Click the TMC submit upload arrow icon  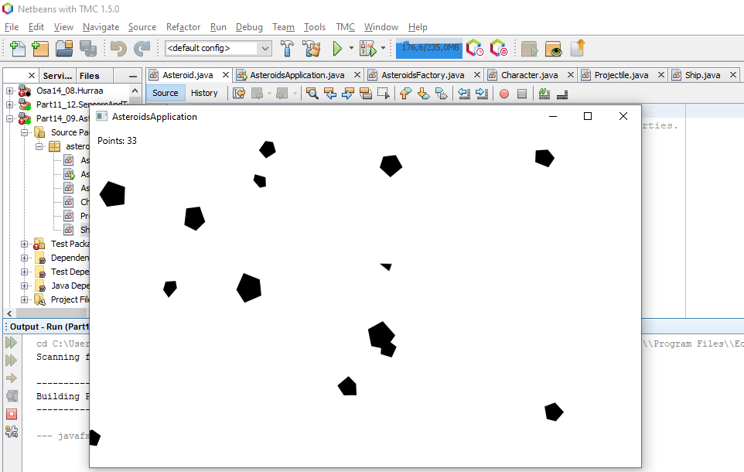pyautogui.click(x=578, y=49)
